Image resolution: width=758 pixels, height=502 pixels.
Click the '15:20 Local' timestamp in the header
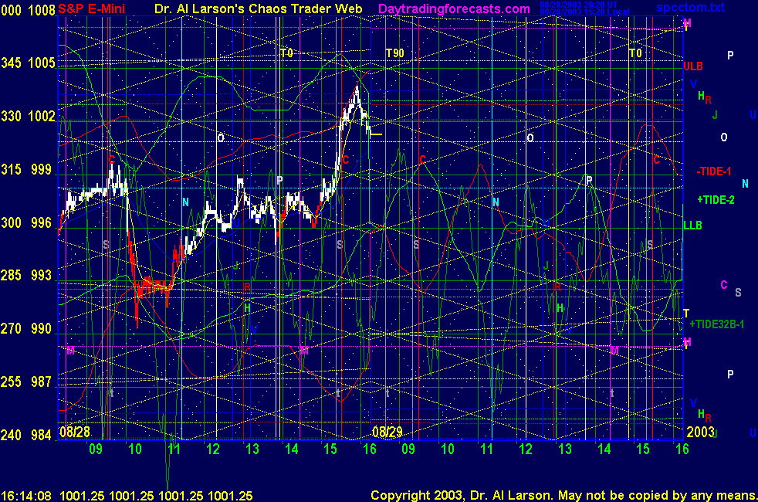(607, 12)
